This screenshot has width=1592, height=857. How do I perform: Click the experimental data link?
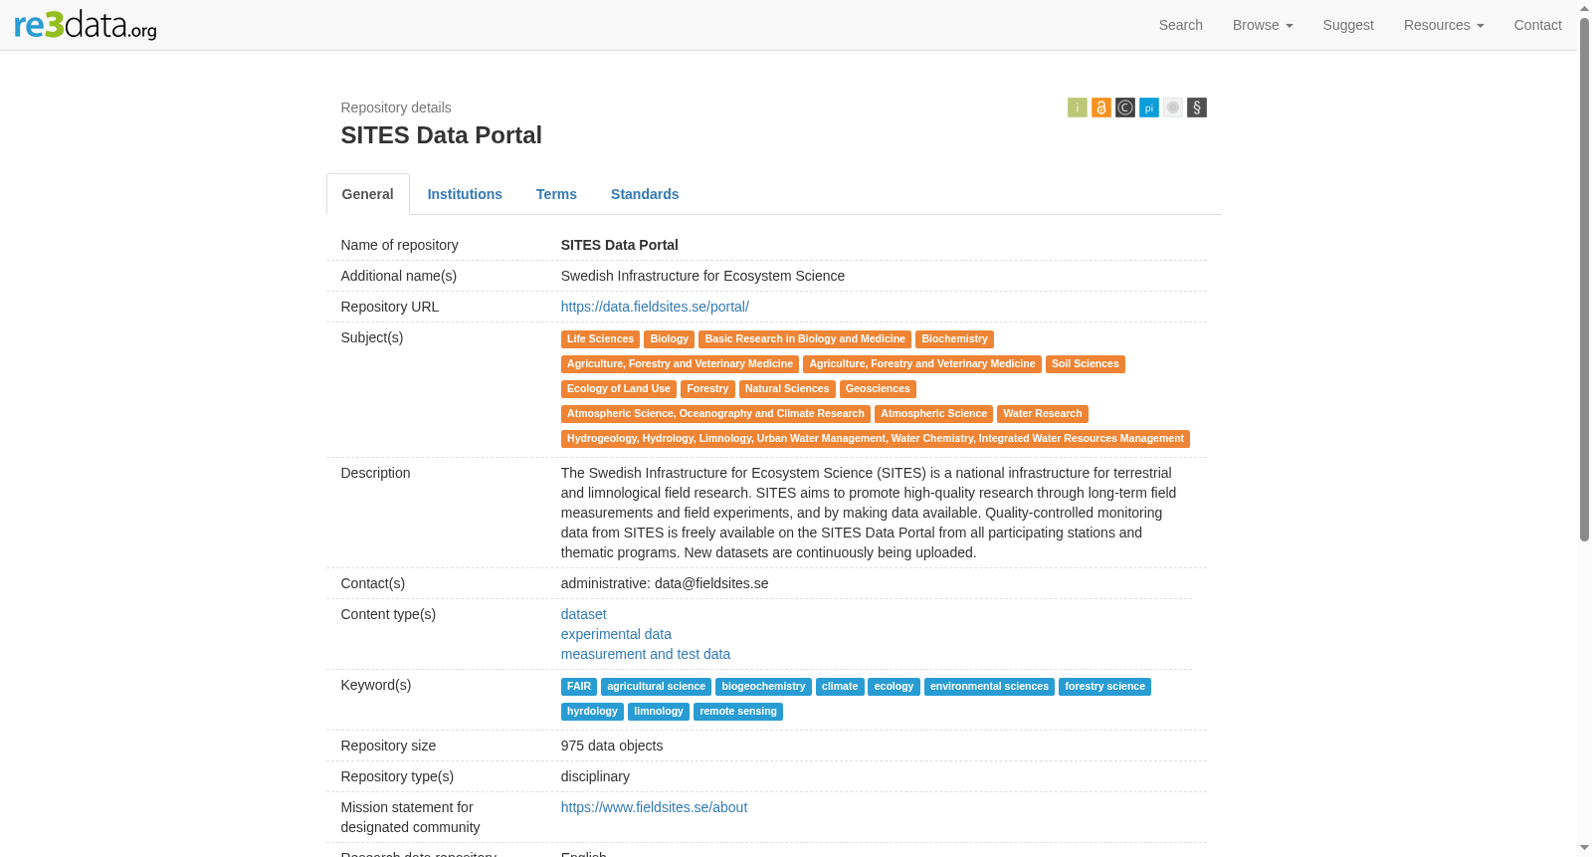click(x=616, y=634)
